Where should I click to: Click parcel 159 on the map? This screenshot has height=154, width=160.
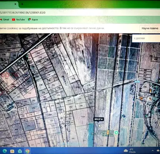[14, 93]
